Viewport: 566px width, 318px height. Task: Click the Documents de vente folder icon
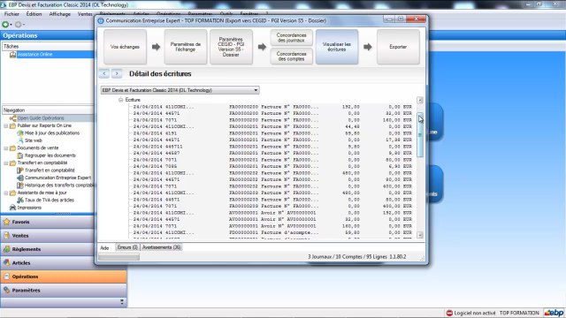pyautogui.click(x=12, y=148)
